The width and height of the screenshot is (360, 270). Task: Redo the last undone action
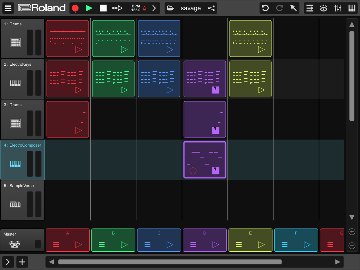(x=279, y=8)
